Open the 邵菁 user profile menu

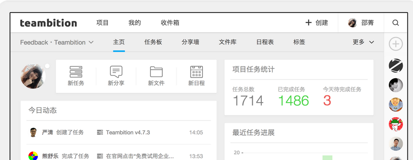tap(361, 23)
